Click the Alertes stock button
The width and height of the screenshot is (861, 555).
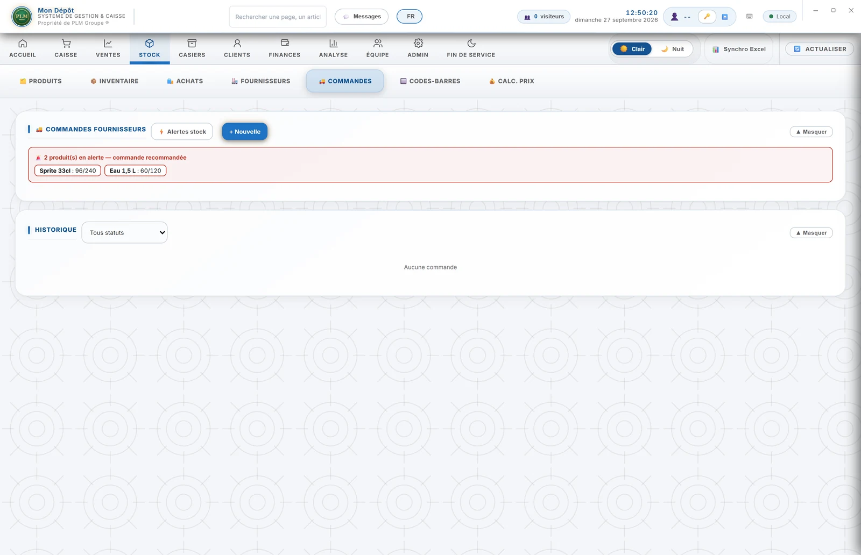pyautogui.click(x=182, y=132)
